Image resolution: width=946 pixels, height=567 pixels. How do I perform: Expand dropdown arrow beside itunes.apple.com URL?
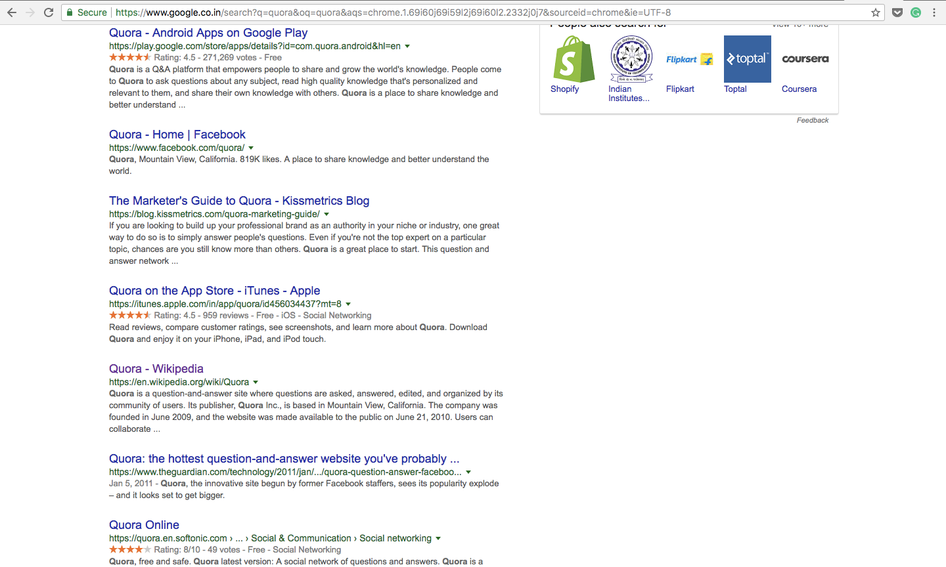click(x=348, y=304)
